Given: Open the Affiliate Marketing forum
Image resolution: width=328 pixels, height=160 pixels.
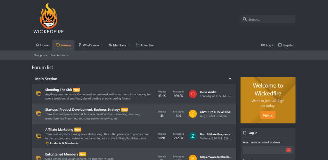Looking at the screenshot, I should click(59, 130).
